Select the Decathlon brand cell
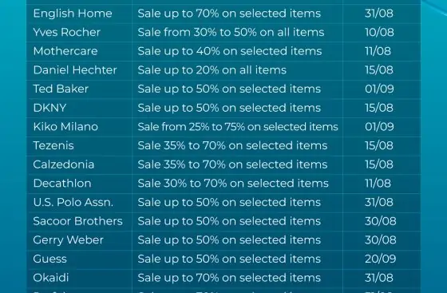Image resolution: width=447 pixels, height=293 pixels. pos(62,184)
